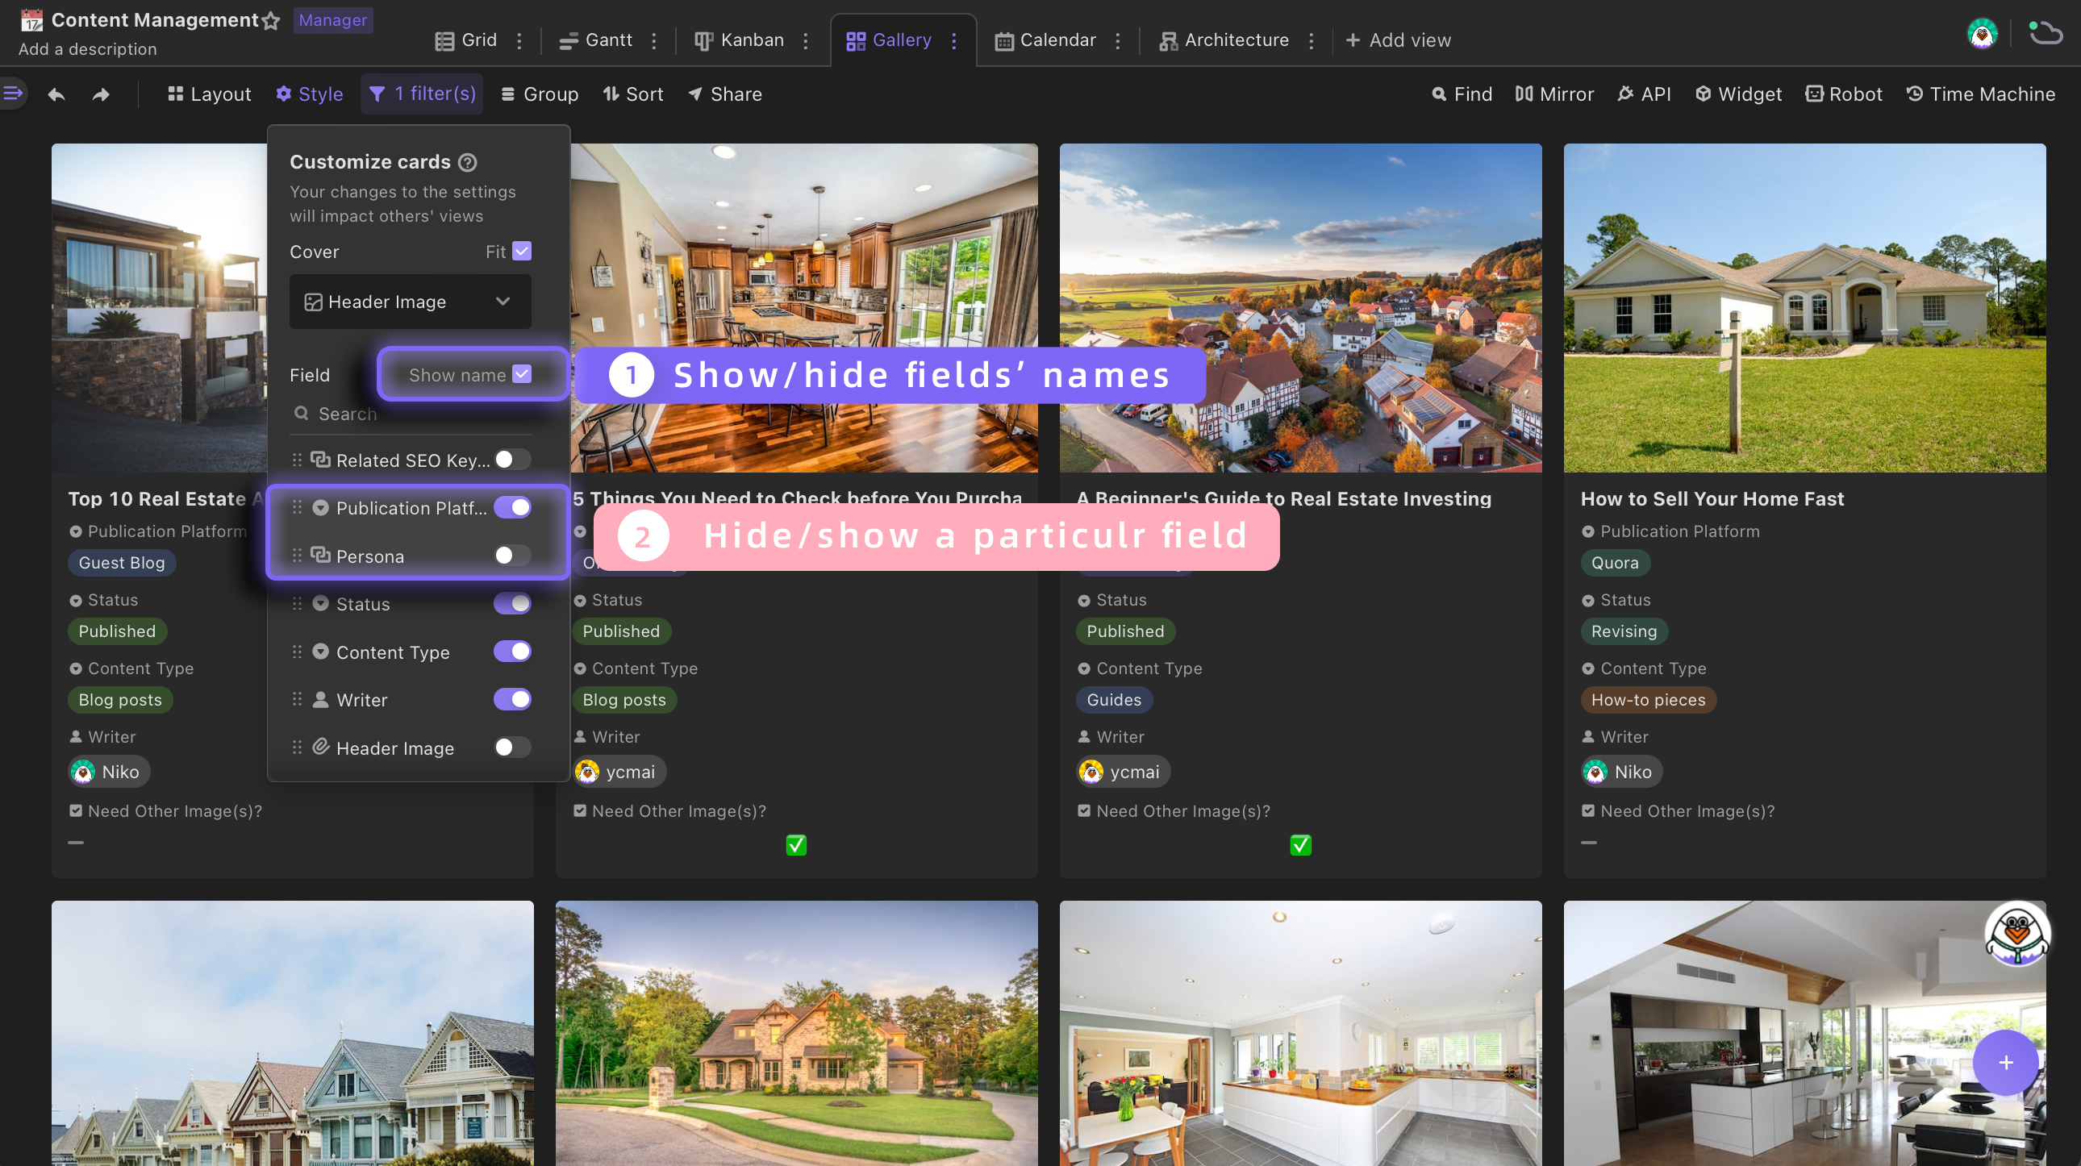Screen dimensions: 2081x1166
Task: Open the Gantt view options menu
Action: [x=654, y=40]
